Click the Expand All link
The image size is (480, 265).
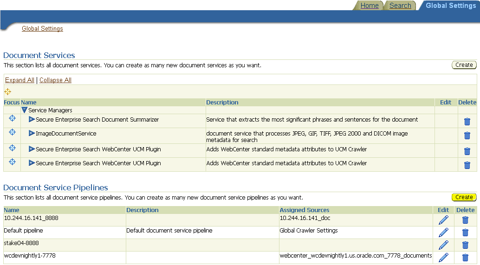click(x=19, y=80)
